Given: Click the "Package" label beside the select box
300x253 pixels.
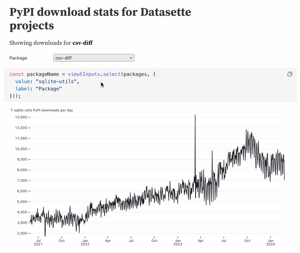Looking at the screenshot, I should click(x=18, y=58).
